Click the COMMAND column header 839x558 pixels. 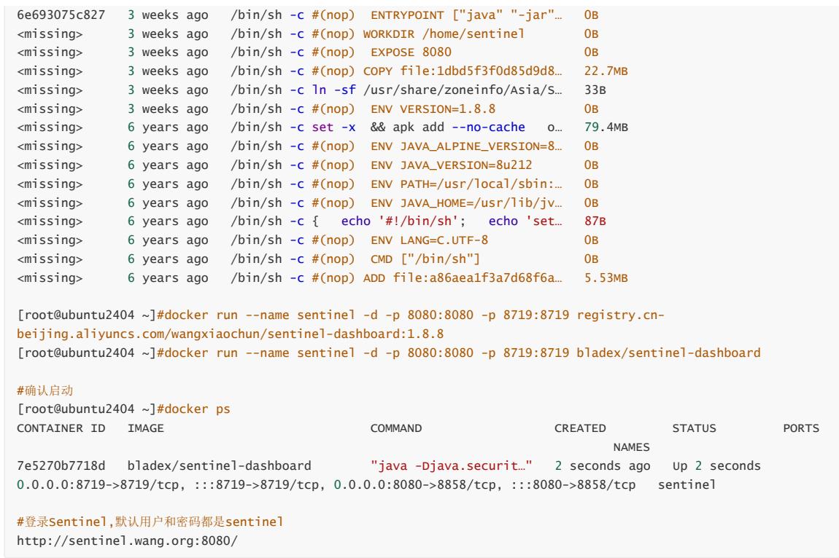tap(396, 428)
